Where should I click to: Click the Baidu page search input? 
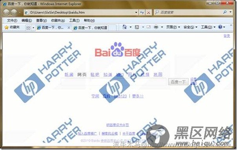[x=114, y=82]
